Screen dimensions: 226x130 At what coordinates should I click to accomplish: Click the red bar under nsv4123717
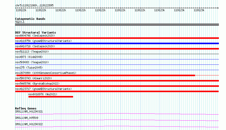coord(117,91)
